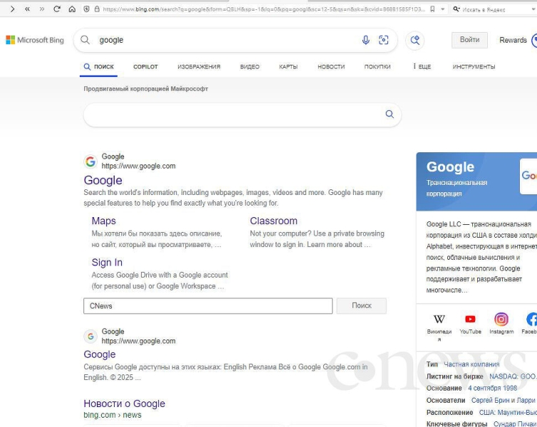The image size is (537, 427).
Task: Open the first result's https://www.google.com URL
Action: [138, 166]
